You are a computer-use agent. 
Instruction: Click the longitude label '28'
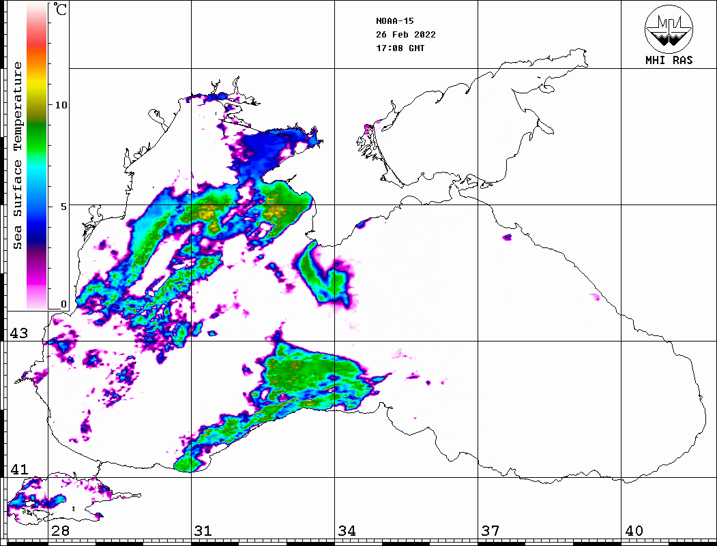tap(60, 530)
